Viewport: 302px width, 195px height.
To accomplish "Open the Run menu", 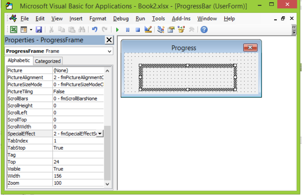I will 140,19.
